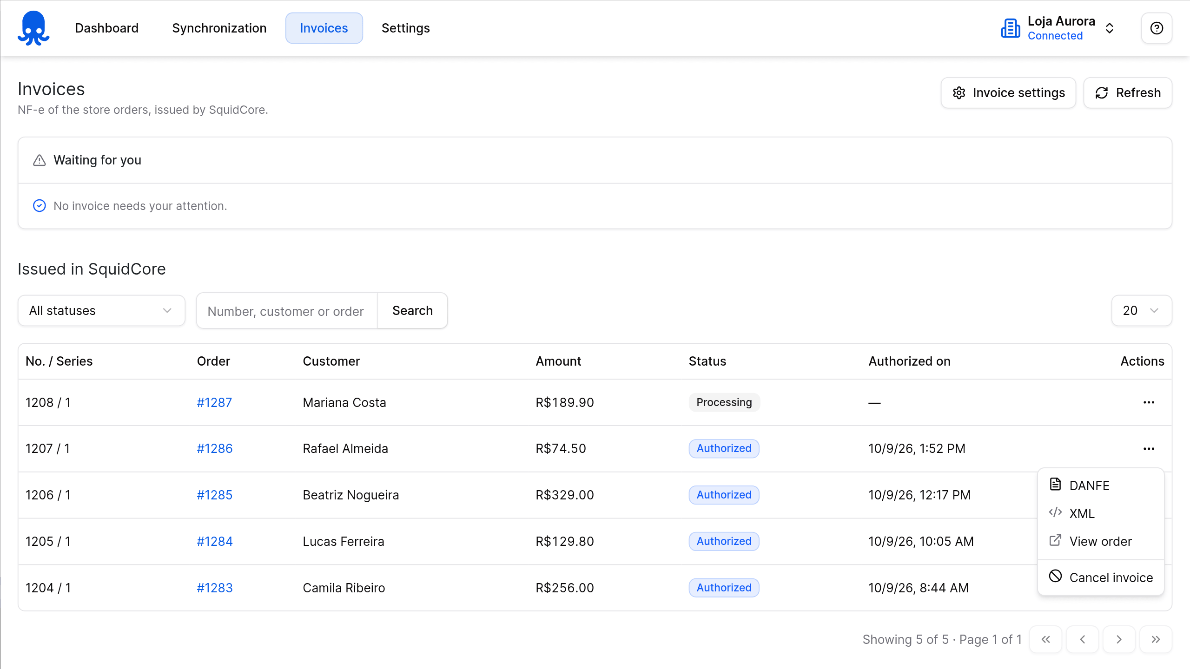Go to first page double-chevron
Screen dimensions: 1190x669
[1046, 639]
